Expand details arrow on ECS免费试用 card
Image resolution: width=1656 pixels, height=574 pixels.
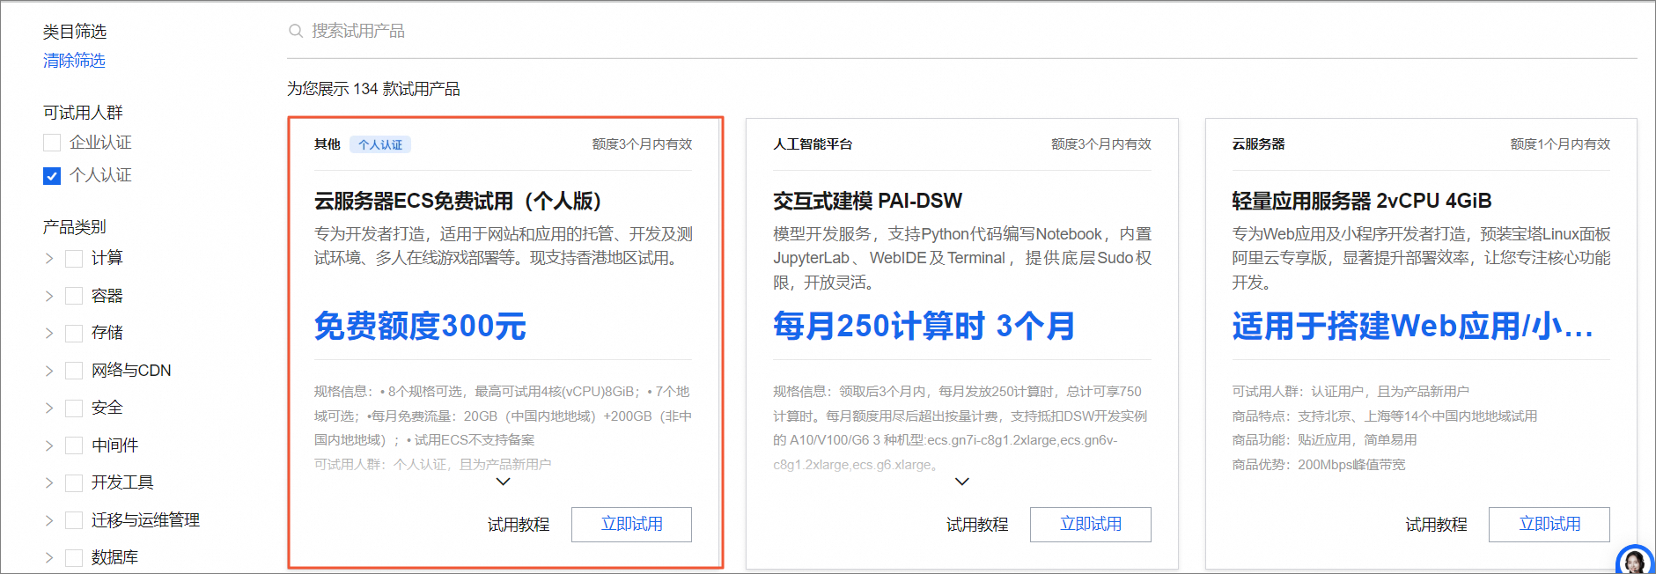[503, 482]
